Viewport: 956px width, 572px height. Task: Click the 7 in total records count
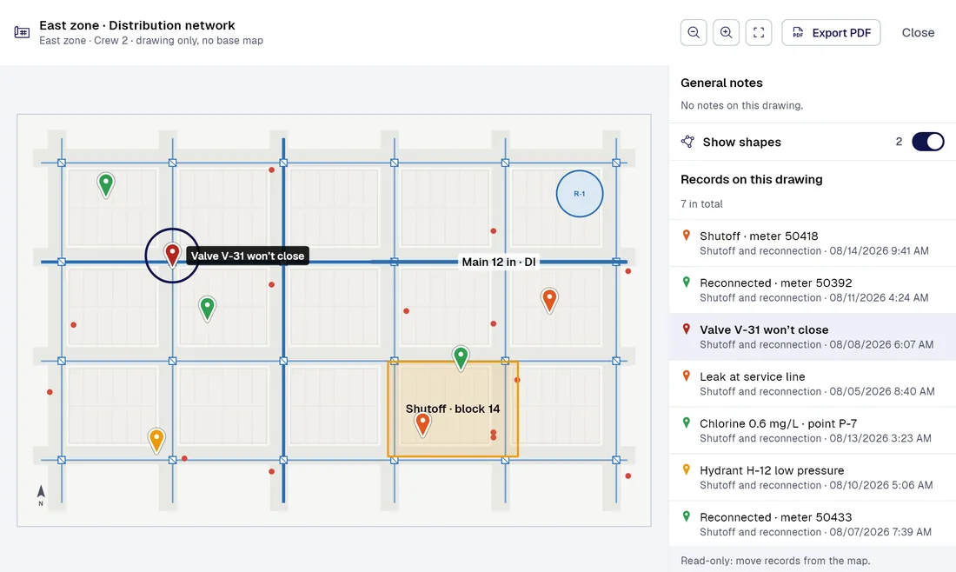[x=701, y=203]
